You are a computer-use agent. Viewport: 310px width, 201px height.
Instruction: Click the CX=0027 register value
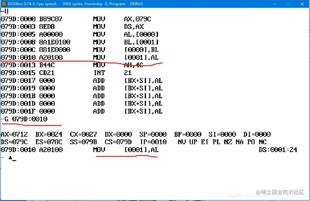tap(83, 134)
